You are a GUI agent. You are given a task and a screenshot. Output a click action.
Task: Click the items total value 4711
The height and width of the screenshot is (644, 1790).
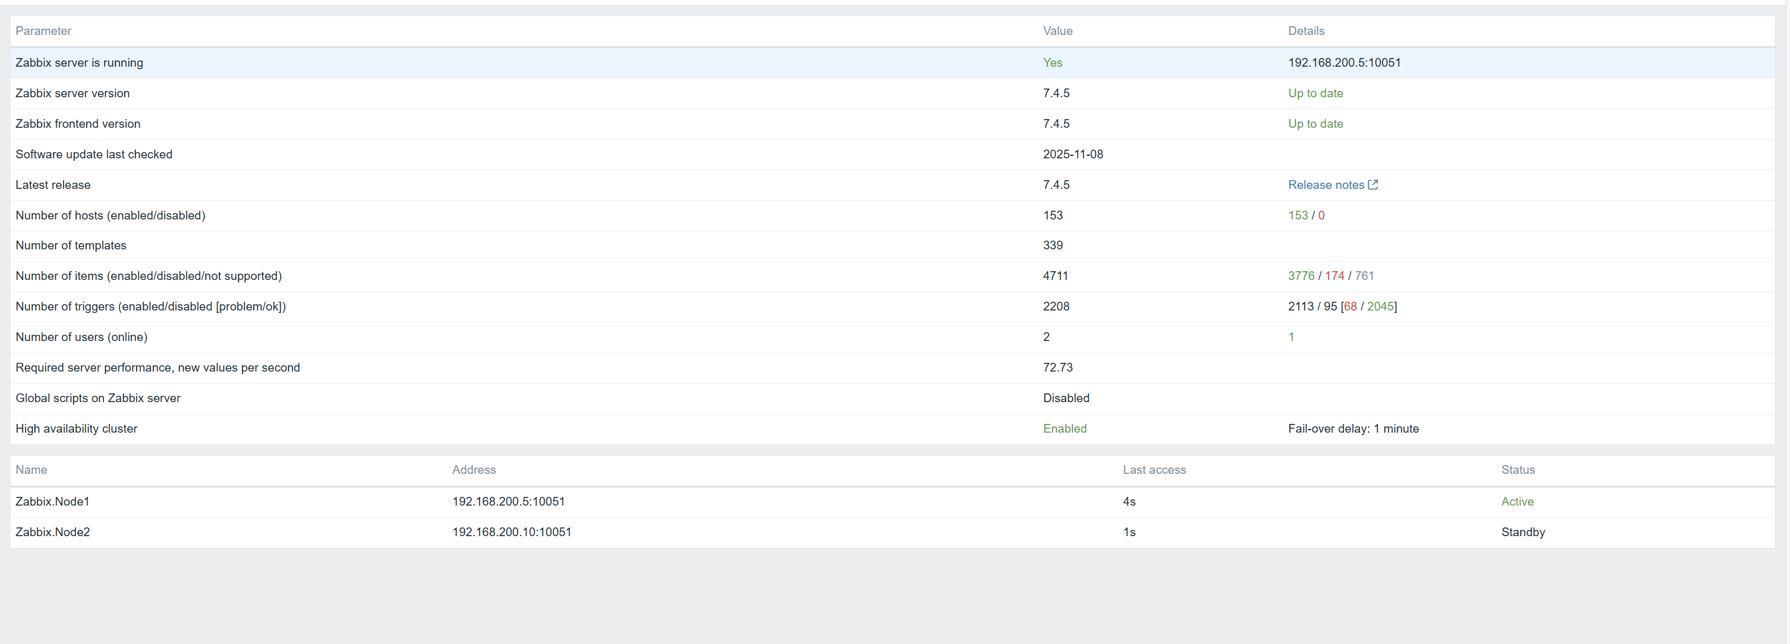click(x=1056, y=276)
